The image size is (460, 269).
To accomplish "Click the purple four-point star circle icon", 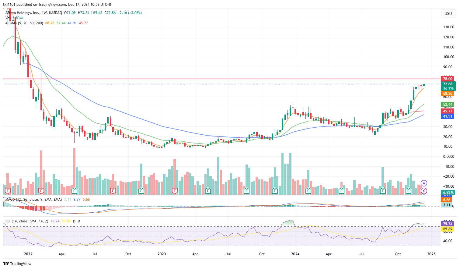I will click(424, 183).
